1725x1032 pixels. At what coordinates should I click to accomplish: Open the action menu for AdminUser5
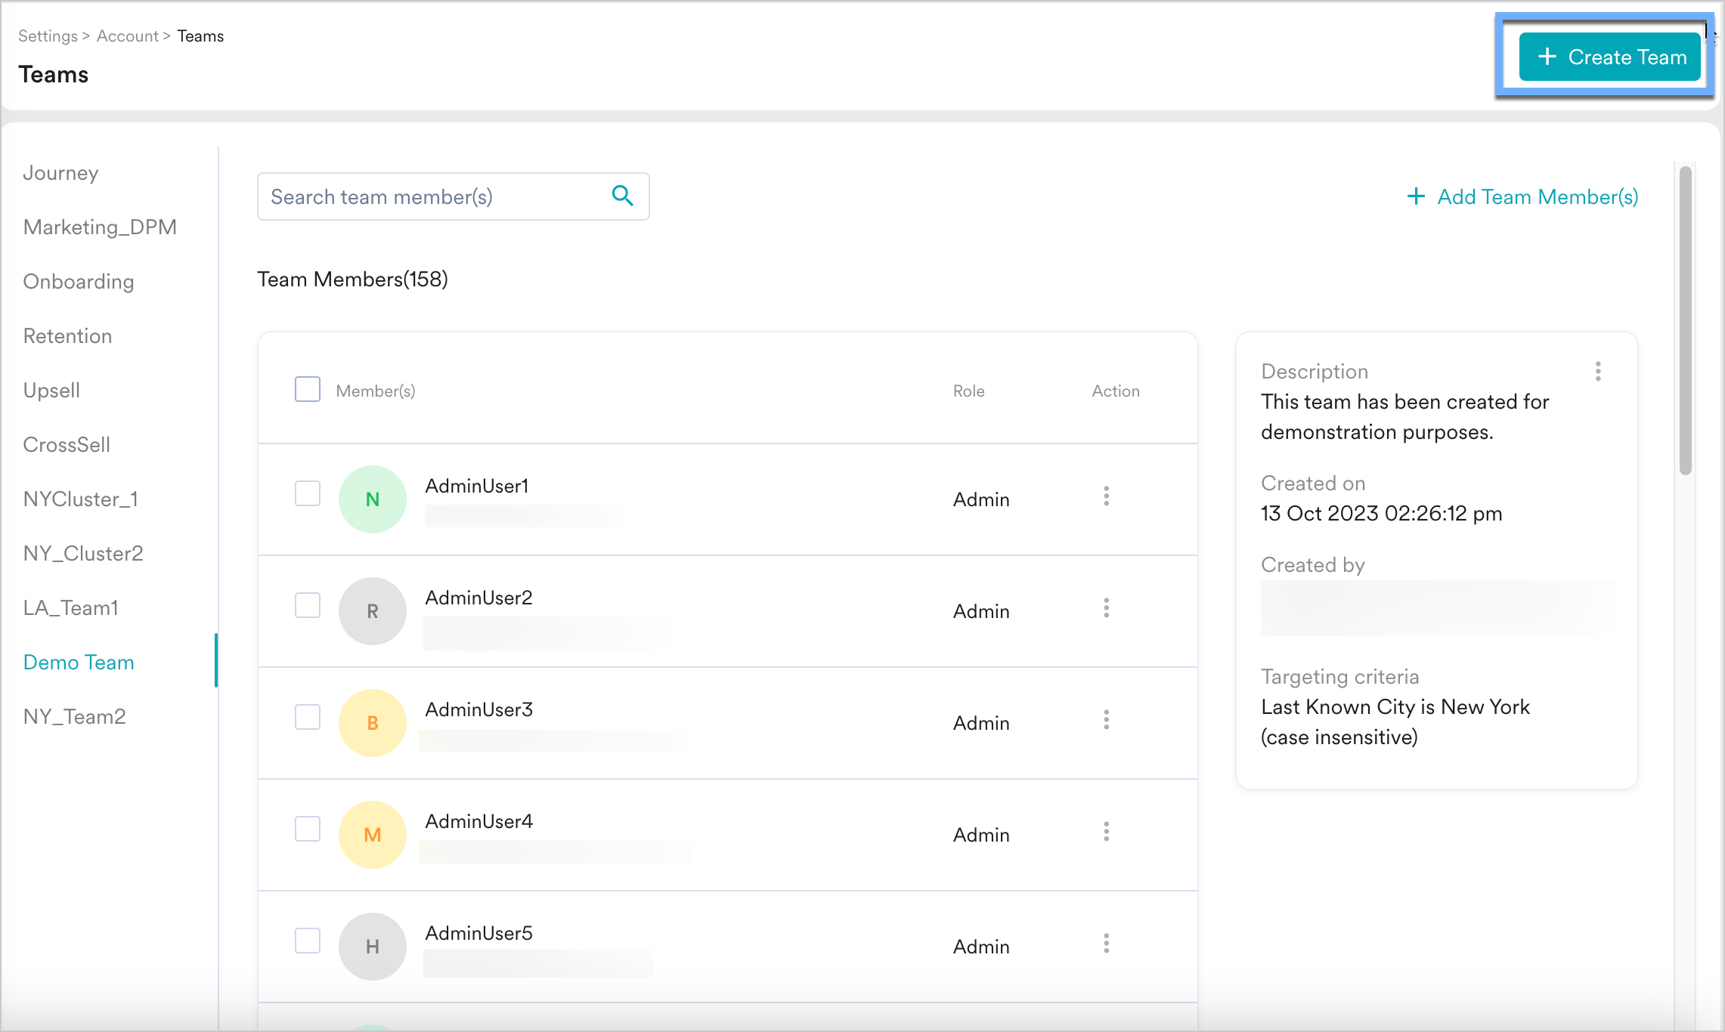click(x=1106, y=944)
